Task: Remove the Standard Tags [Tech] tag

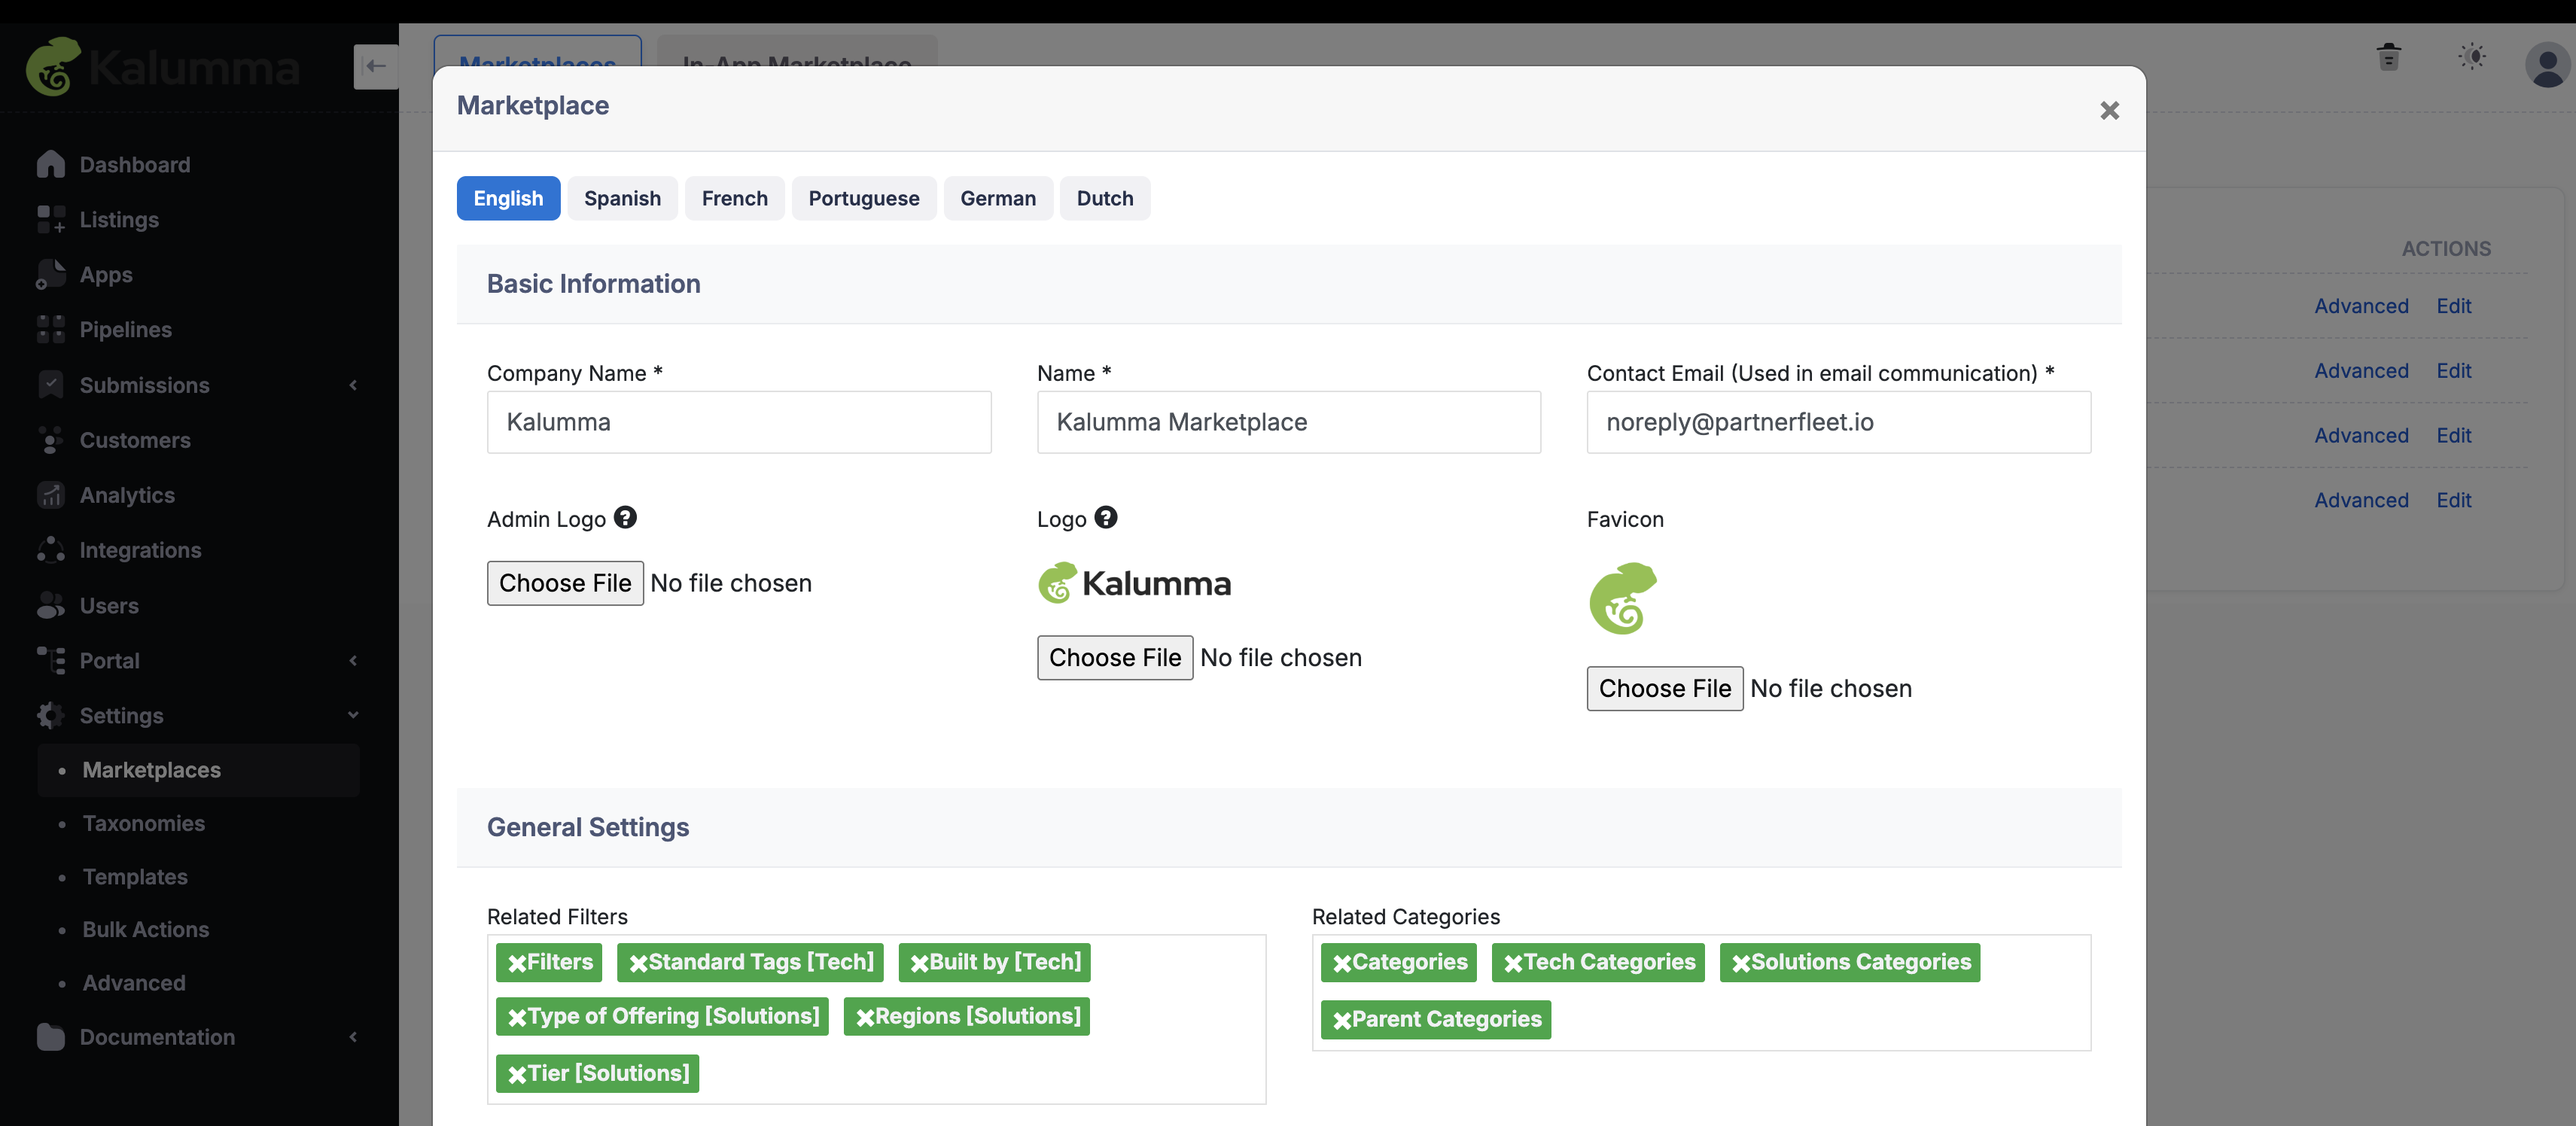Action: point(638,963)
